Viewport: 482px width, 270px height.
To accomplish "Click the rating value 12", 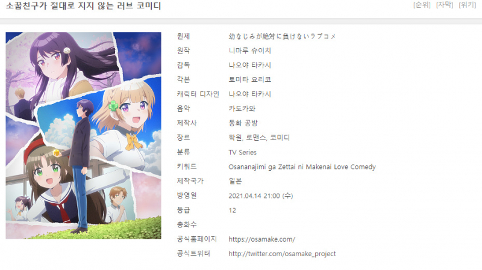I will click(x=233, y=210).
